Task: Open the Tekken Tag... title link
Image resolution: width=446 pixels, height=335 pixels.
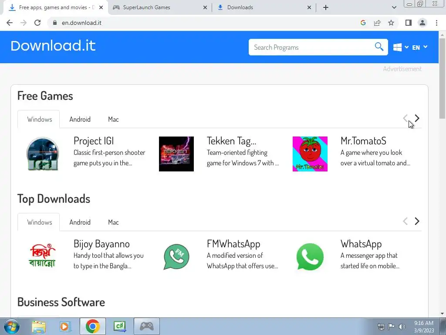Action: point(231,141)
